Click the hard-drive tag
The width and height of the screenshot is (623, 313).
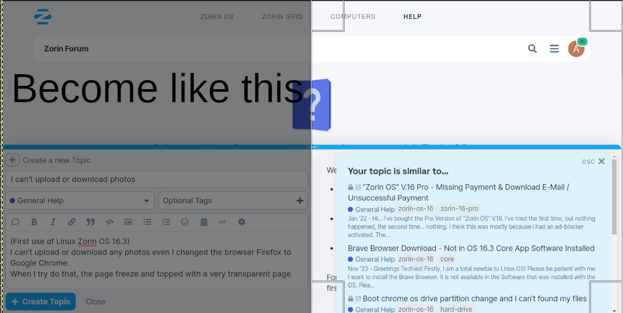click(456, 310)
